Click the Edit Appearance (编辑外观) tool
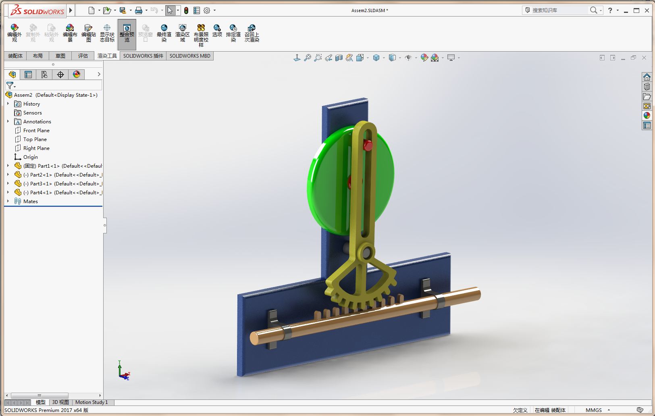Viewport: 655px width, 416px height. pyautogui.click(x=15, y=33)
